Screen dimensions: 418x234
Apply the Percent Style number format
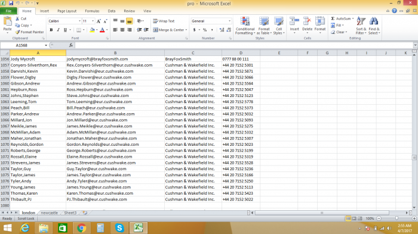point(205,30)
